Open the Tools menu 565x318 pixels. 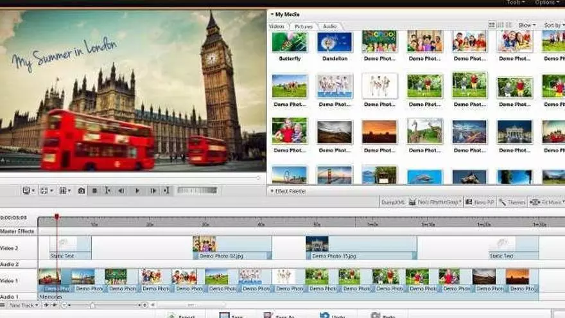tap(514, 3)
